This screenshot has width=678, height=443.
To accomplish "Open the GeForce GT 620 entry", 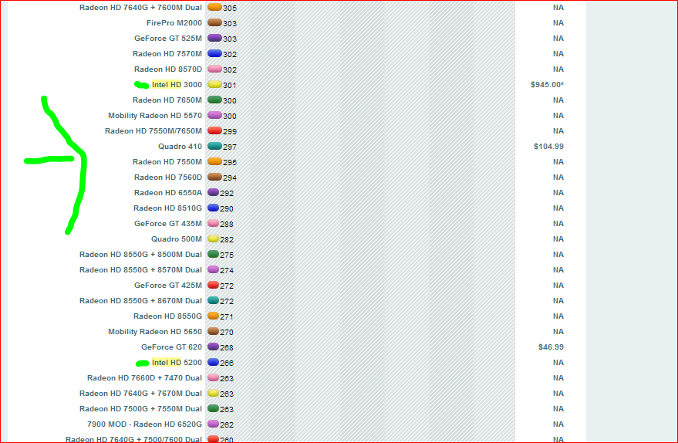I will pos(171,347).
